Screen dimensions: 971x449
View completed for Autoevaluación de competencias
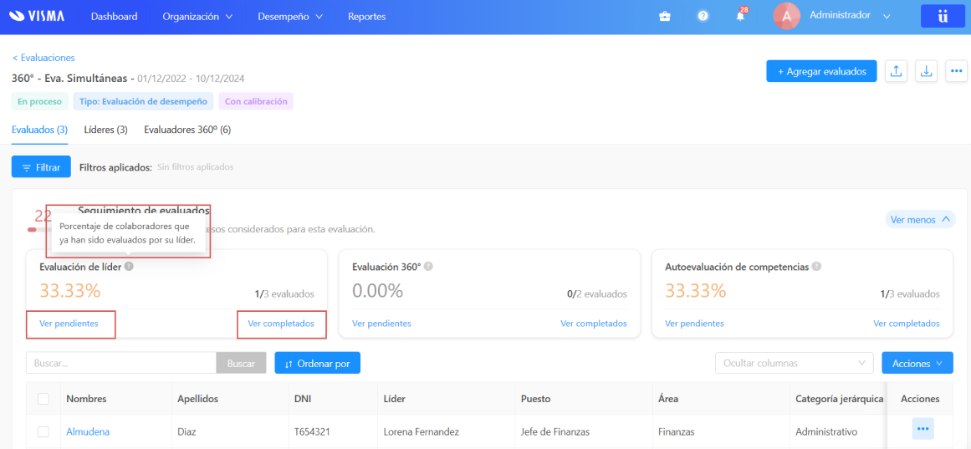tap(907, 324)
